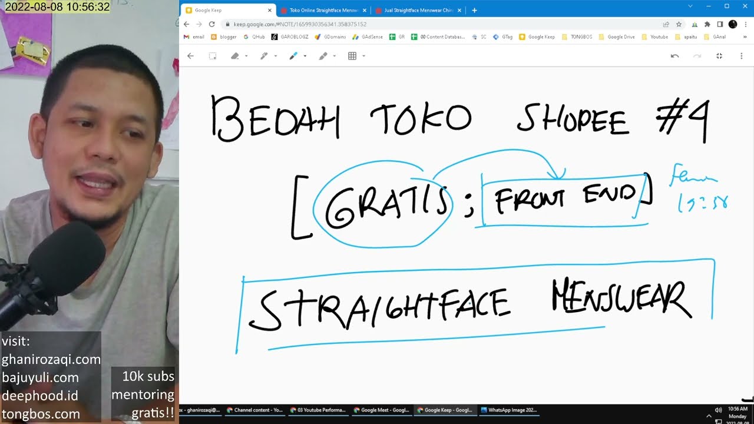
Task: Click the browser back arrow
Action: [186, 24]
